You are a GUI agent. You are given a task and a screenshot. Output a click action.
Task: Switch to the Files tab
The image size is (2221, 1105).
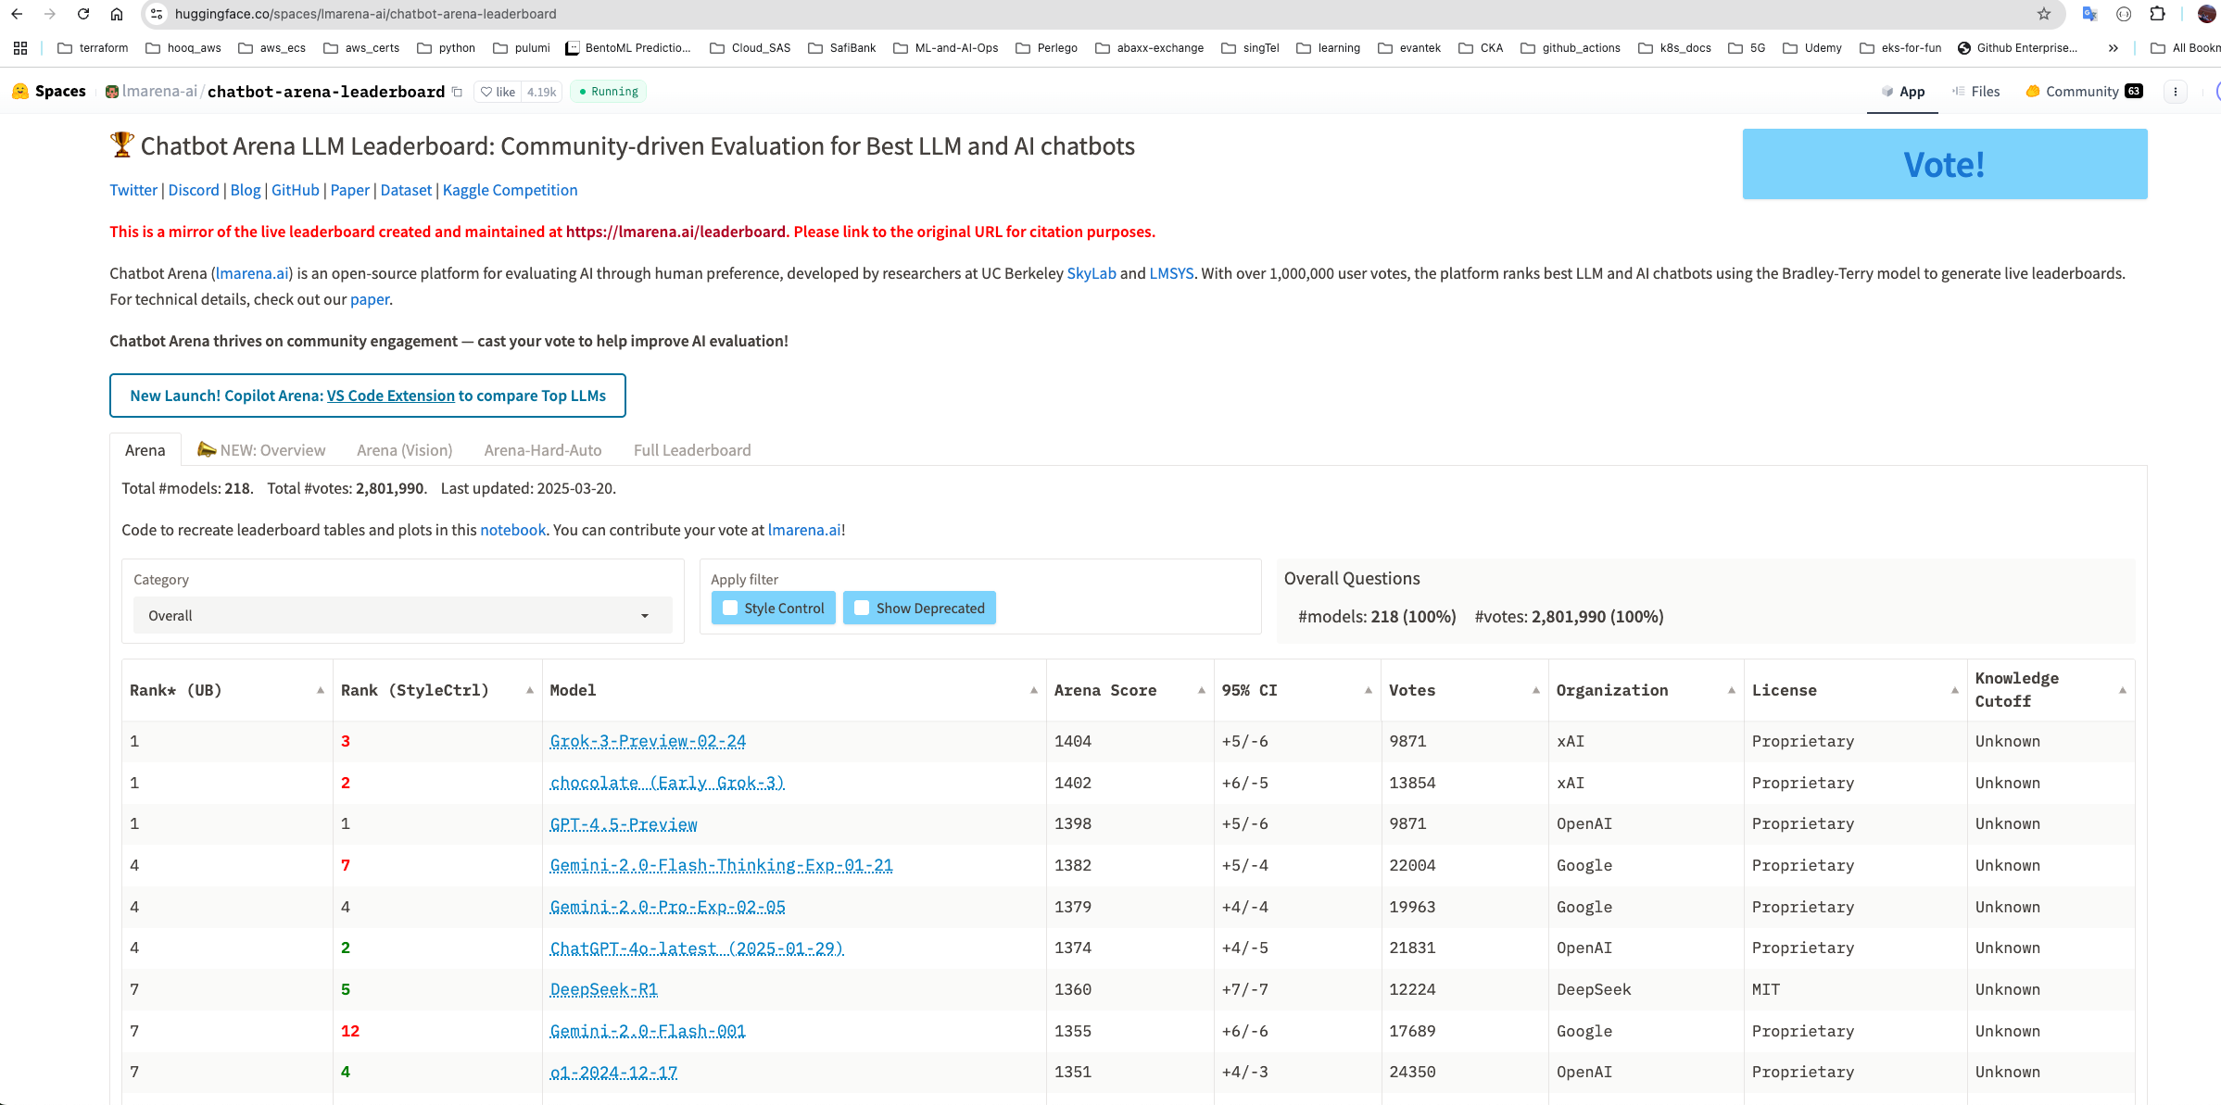[1975, 92]
